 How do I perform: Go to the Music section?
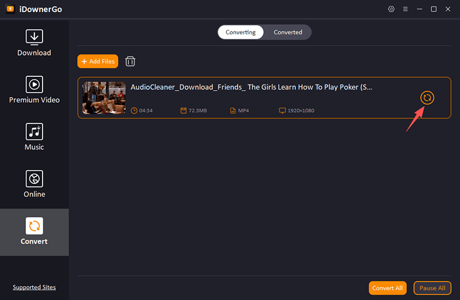coord(34,137)
